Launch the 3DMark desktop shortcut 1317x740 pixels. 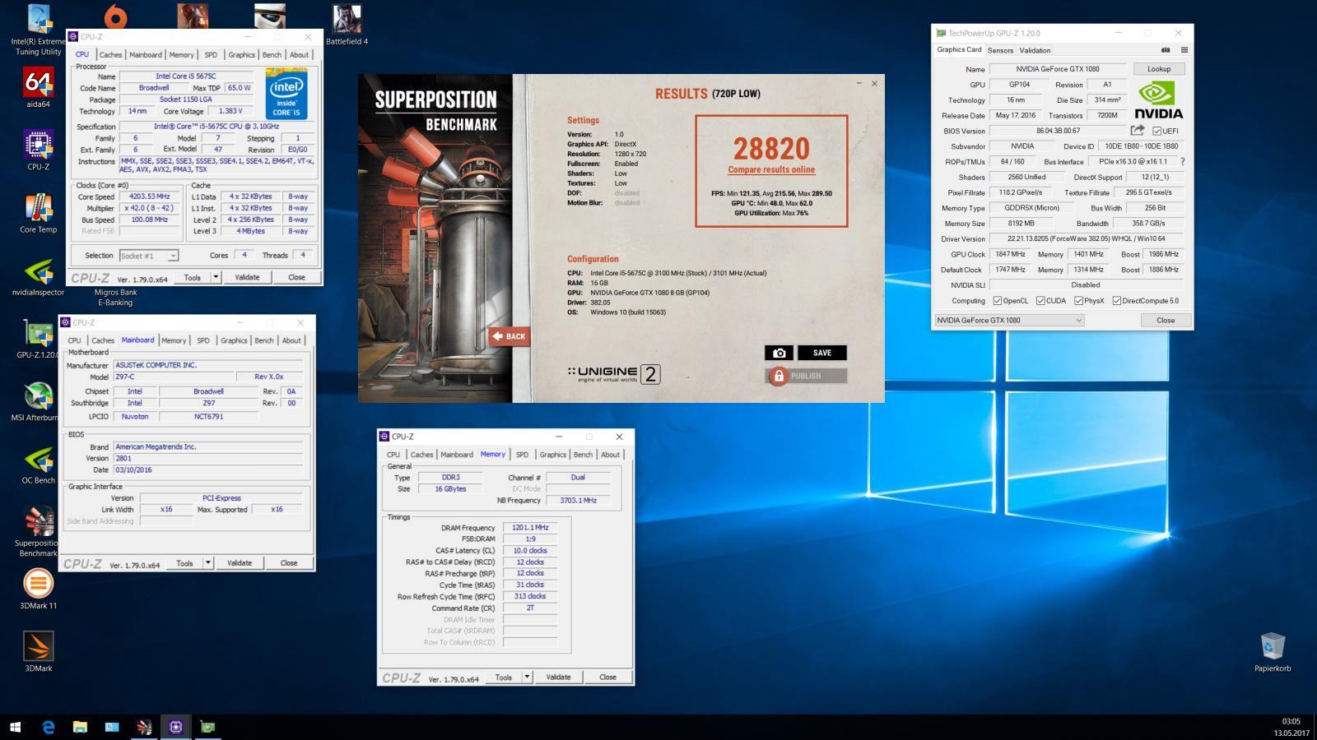pyautogui.click(x=39, y=651)
